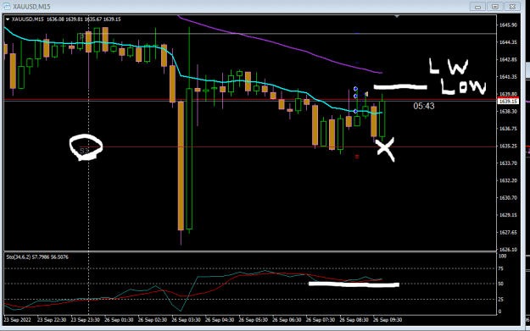Click the XAUUSD,M15 chart window icon
530x331 pixels.
click(x=7, y=7)
